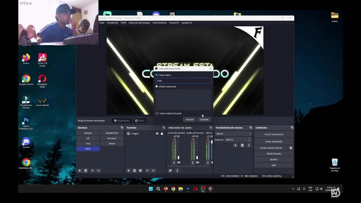Open Wondershare Filmora desktop icon
The width and height of the screenshot is (361, 203).
(26, 102)
